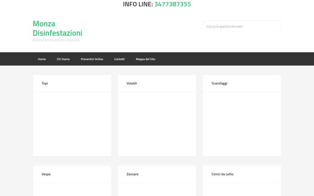Go to the Home menu item
The height and width of the screenshot is (196, 314).
pos(42,59)
